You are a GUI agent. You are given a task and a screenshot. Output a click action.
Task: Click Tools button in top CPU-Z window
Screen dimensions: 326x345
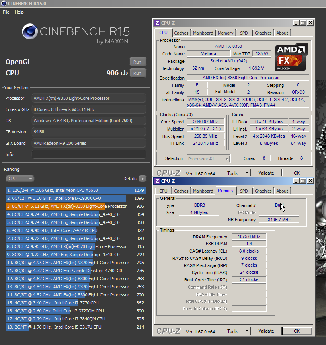pyautogui.click(x=232, y=173)
